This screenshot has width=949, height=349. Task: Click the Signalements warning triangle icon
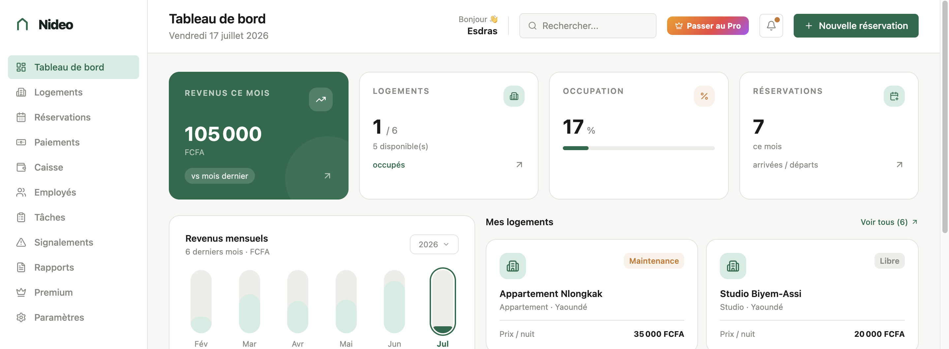coord(21,242)
